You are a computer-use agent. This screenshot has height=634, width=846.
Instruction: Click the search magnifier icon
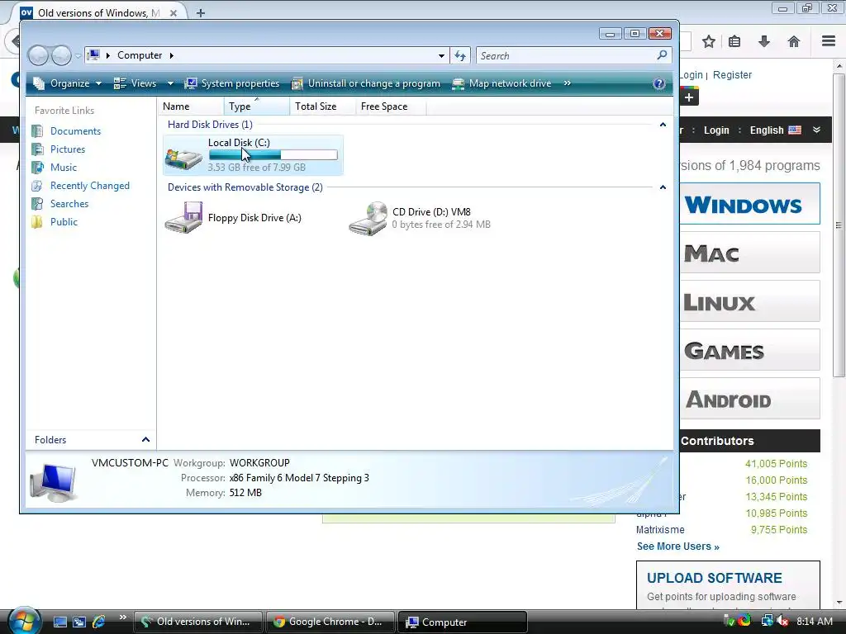point(662,55)
